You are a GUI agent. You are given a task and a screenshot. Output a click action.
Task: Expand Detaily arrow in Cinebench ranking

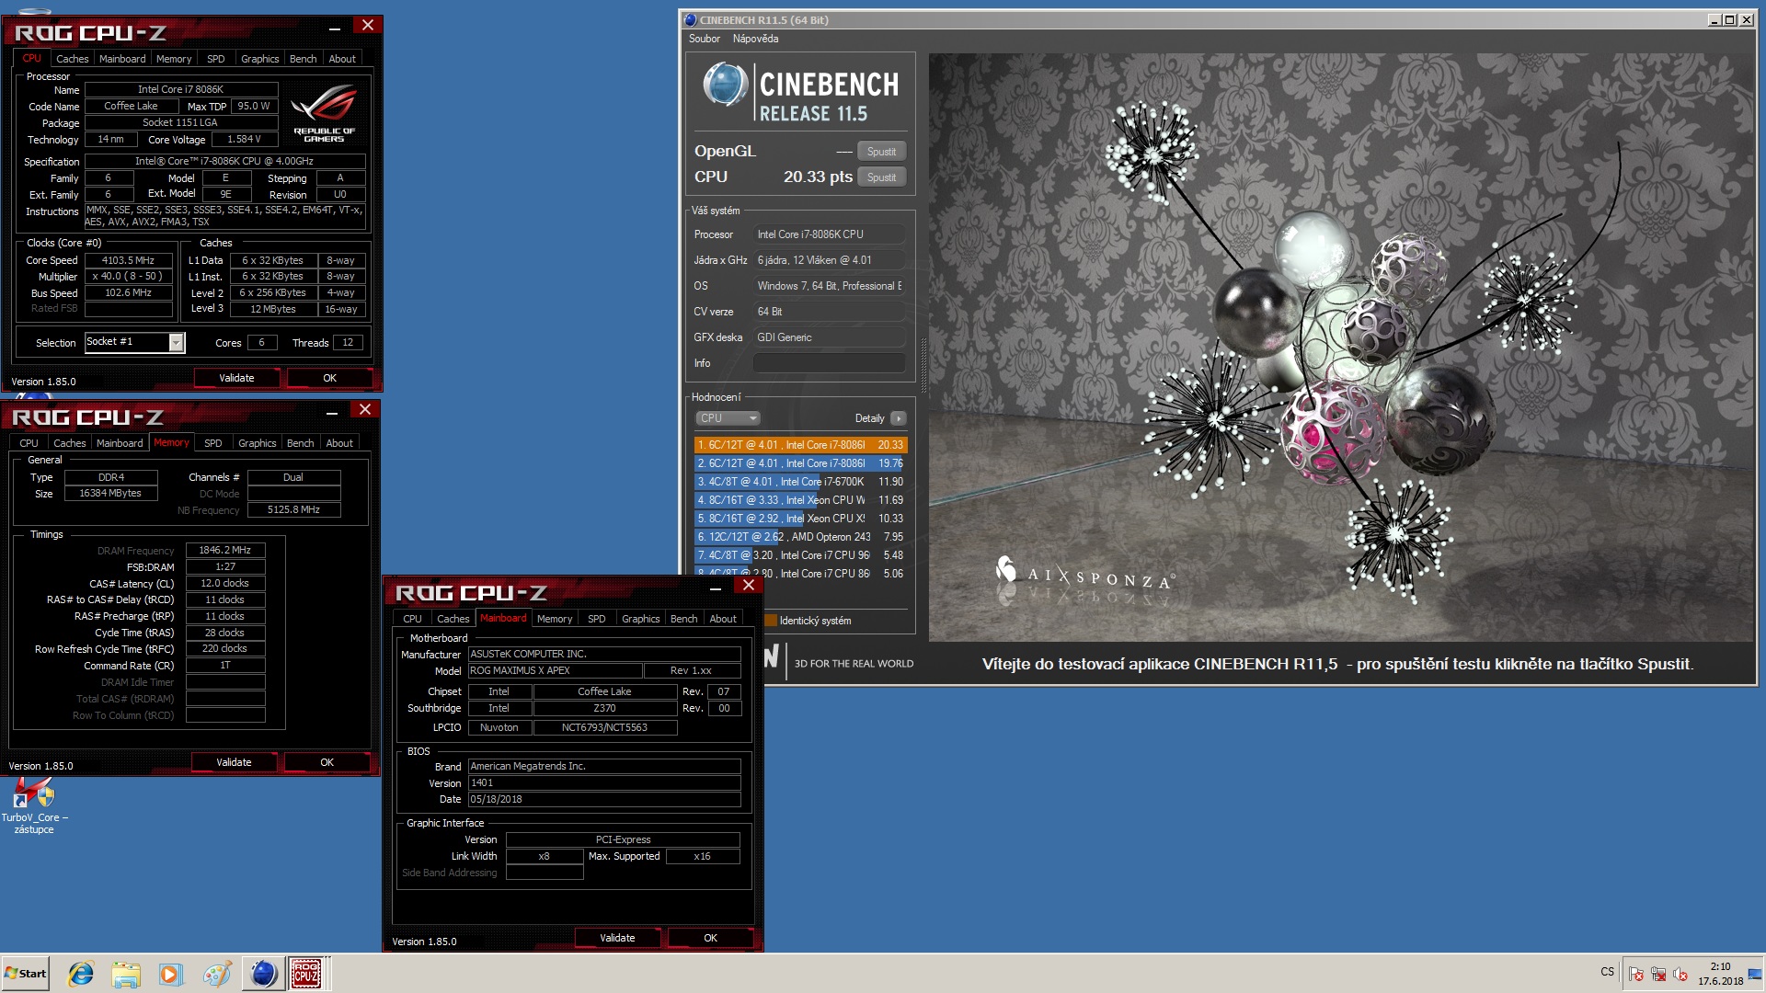899,418
